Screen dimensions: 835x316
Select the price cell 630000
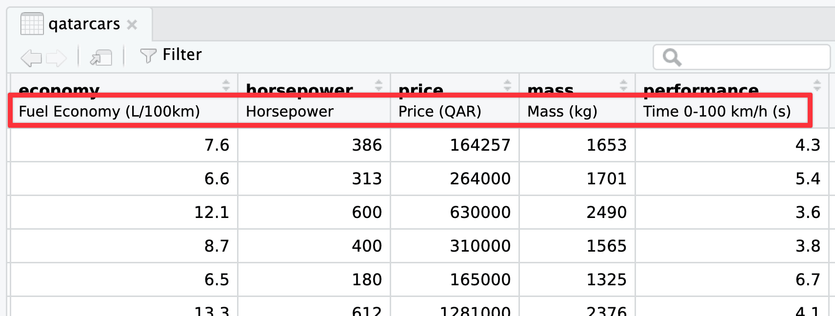pyautogui.click(x=480, y=212)
